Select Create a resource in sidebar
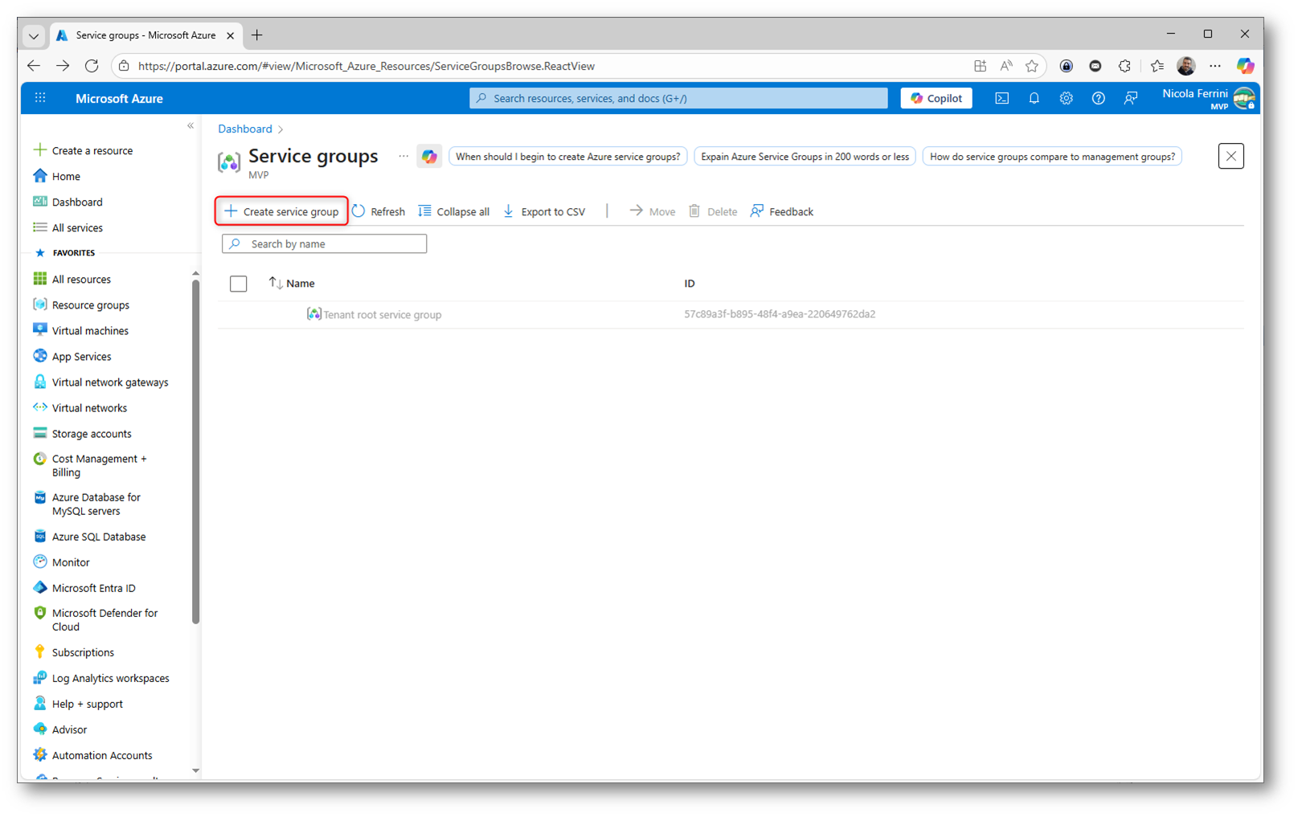This screenshot has height=817, width=1298. tap(92, 150)
